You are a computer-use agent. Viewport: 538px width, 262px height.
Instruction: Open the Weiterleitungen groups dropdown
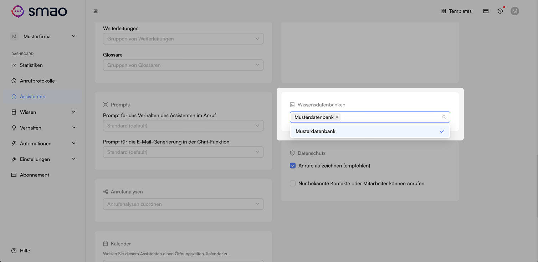coord(183,39)
